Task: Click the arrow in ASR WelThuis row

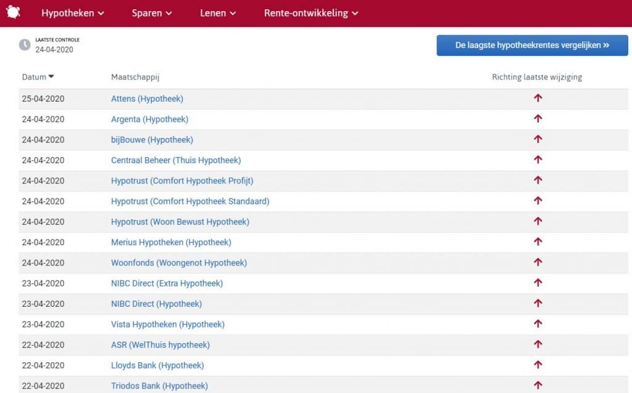Action: 538,344
